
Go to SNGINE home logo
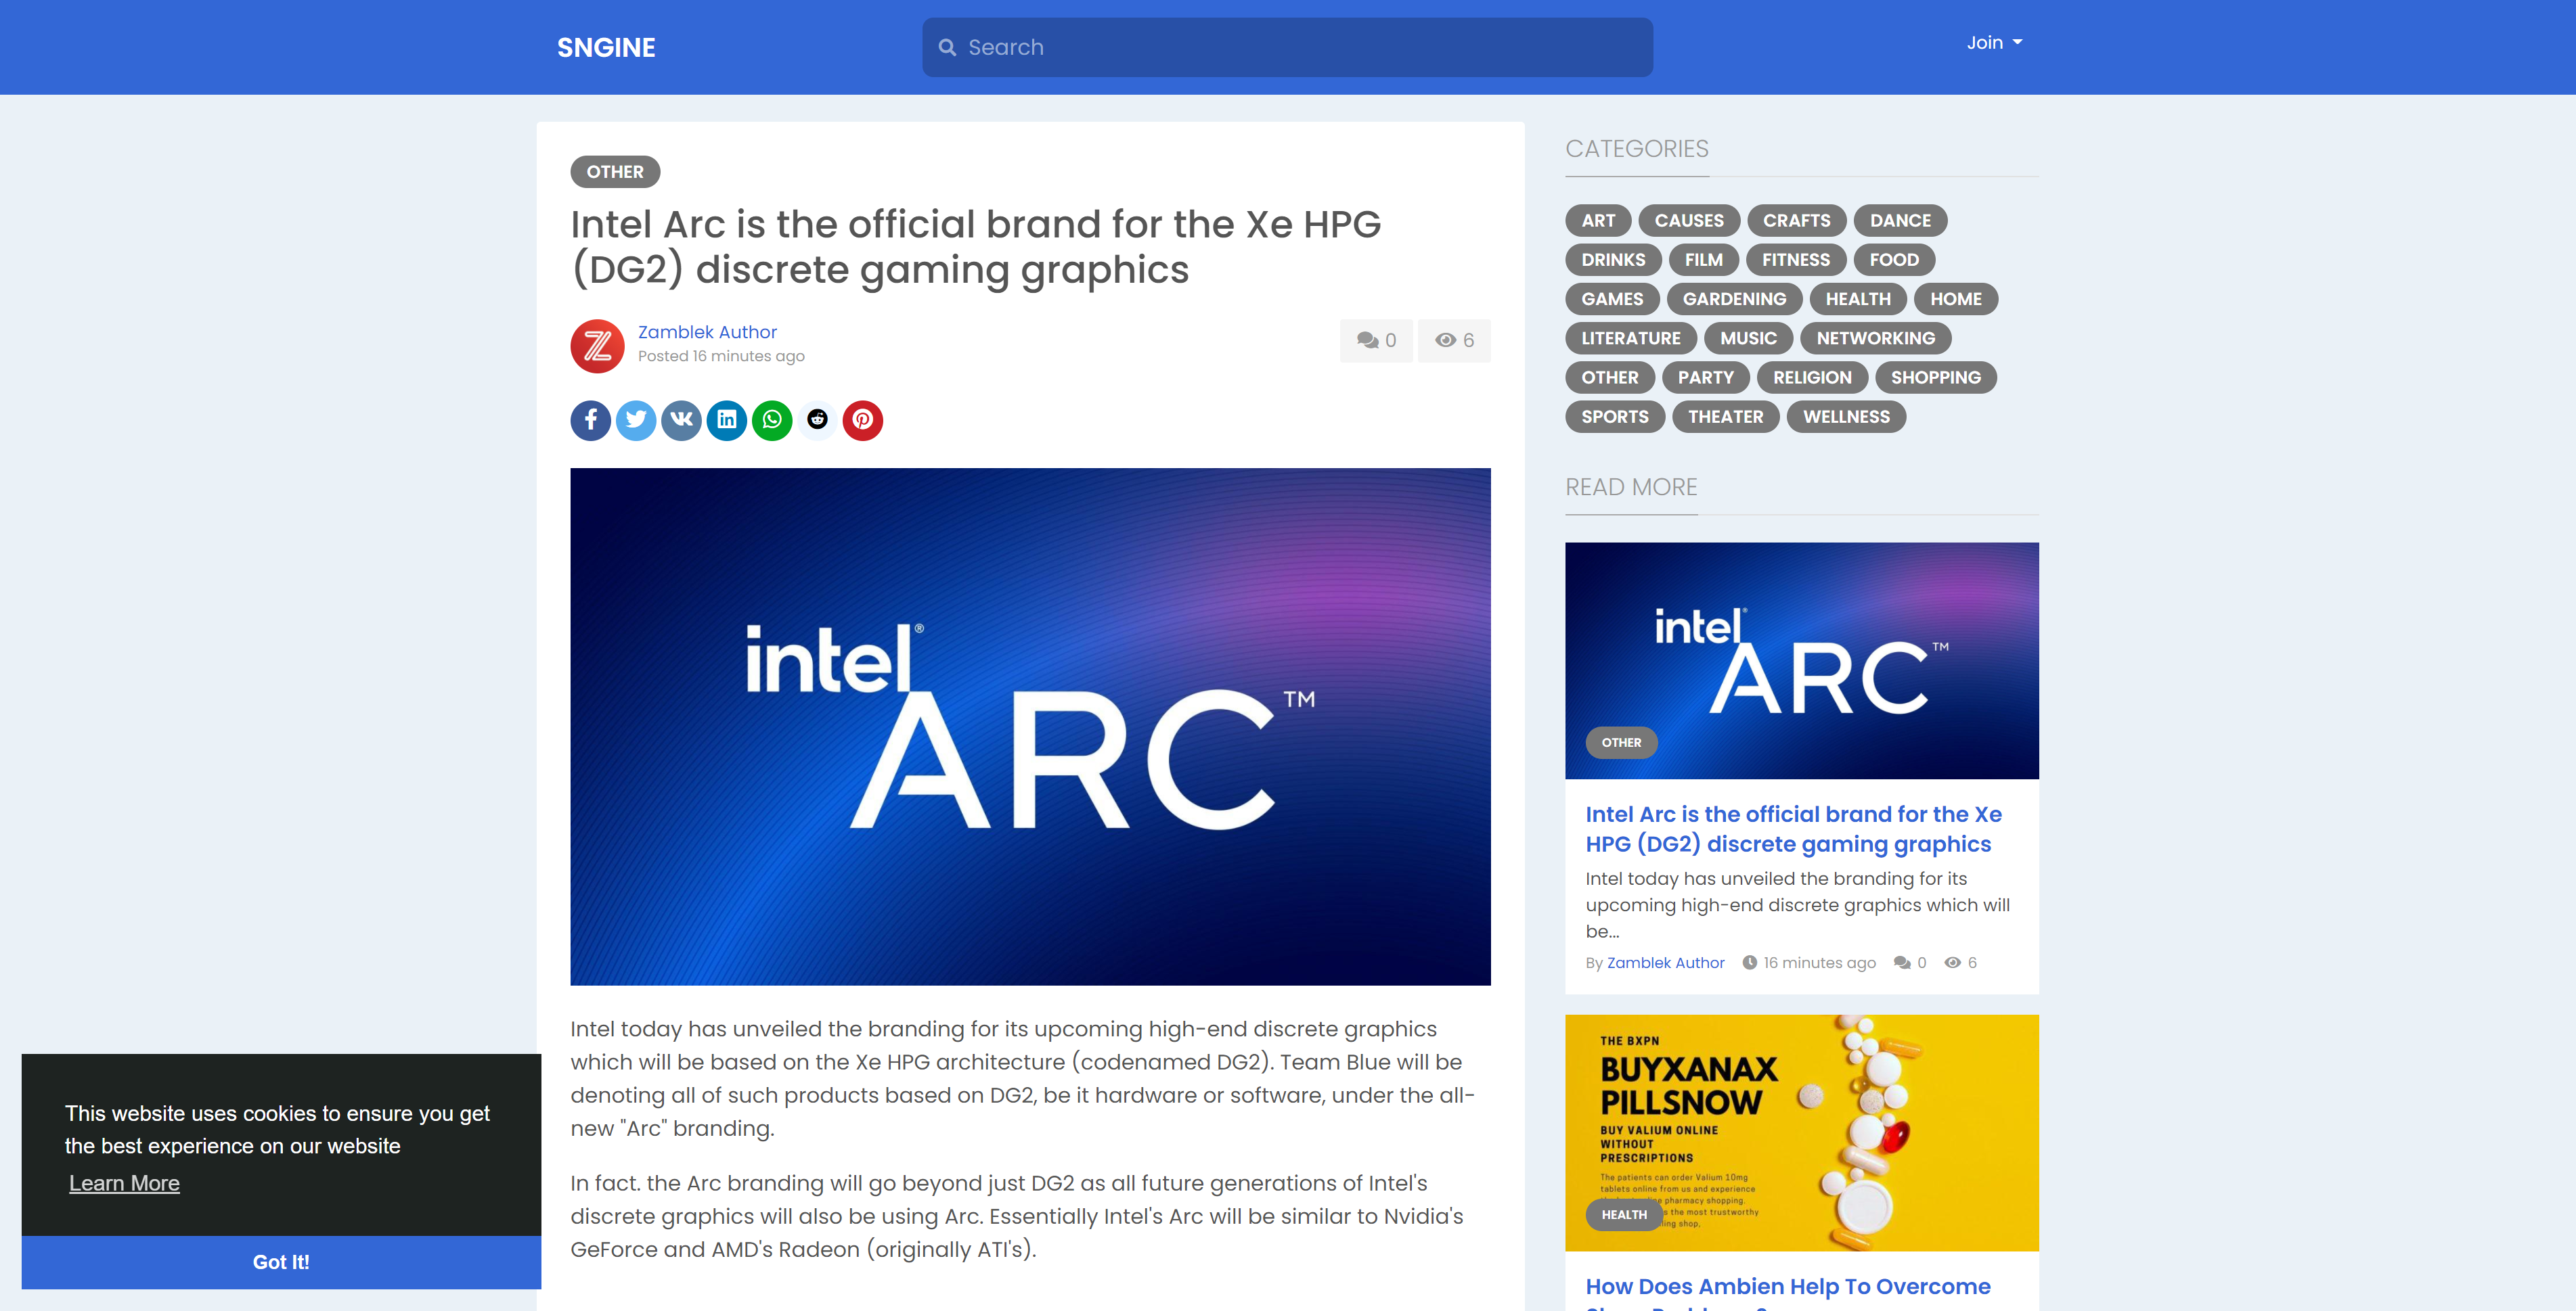pyautogui.click(x=606, y=47)
